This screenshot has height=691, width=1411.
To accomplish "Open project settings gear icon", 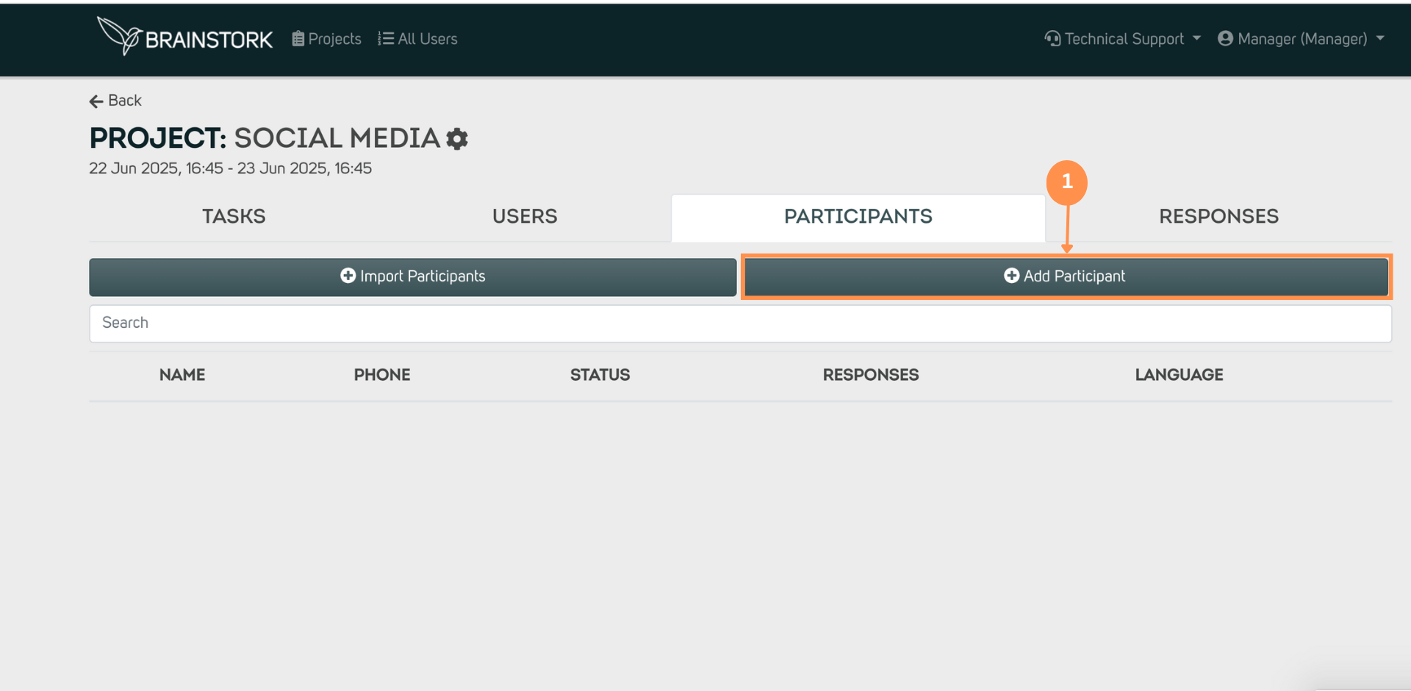I will tap(457, 139).
